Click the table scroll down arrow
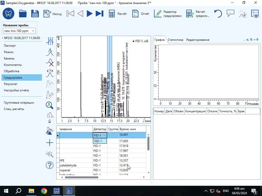The width and height of the screenshot is (262, 196). (149, 173)
